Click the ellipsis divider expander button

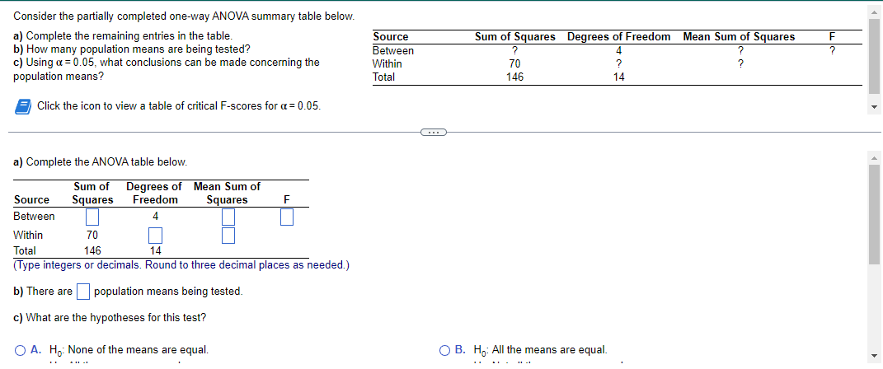(x=433, y=133)
